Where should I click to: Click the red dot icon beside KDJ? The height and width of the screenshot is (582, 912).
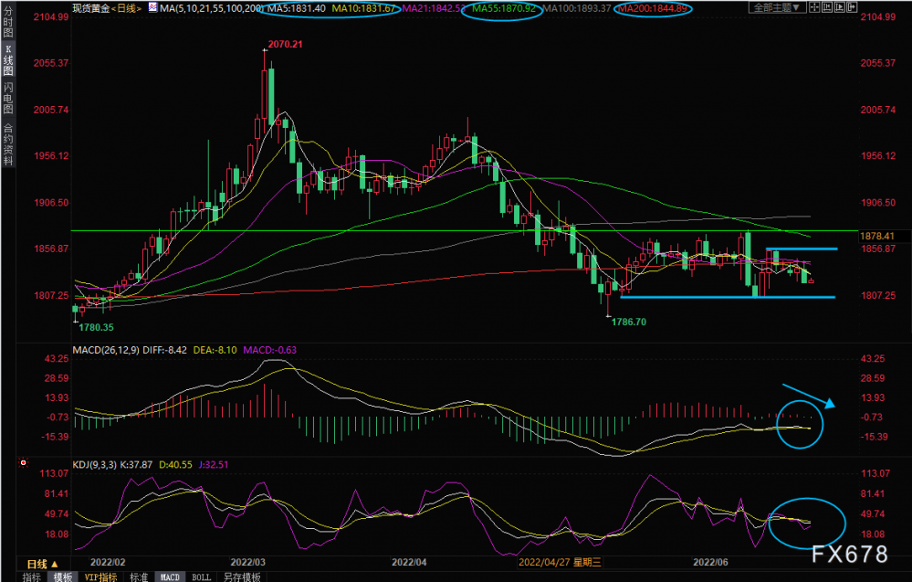[x=23, y=462]
